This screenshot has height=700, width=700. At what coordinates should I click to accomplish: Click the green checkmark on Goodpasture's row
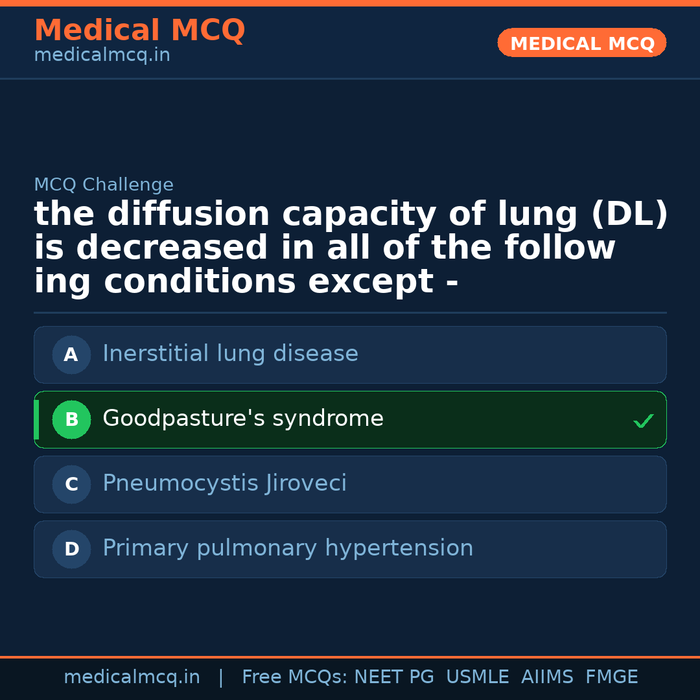[x=643, y=421]
